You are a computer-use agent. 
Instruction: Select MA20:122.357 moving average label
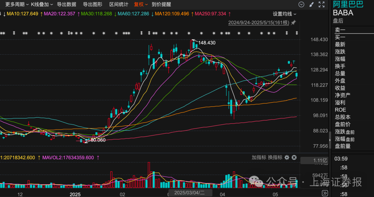point(60,14)
